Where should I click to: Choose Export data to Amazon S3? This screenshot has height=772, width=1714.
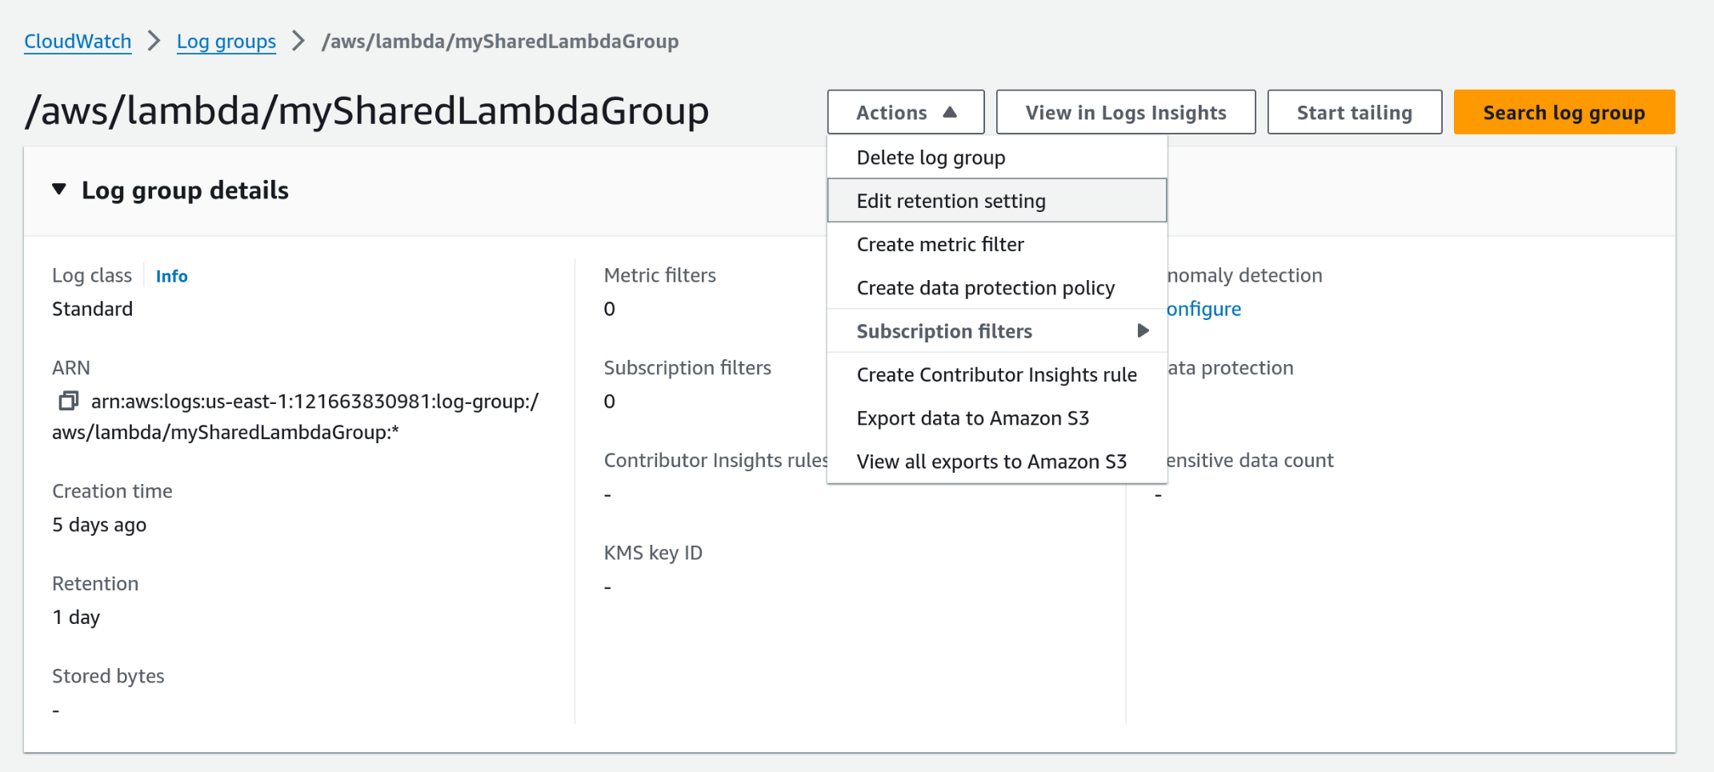[x=972, y=418]
